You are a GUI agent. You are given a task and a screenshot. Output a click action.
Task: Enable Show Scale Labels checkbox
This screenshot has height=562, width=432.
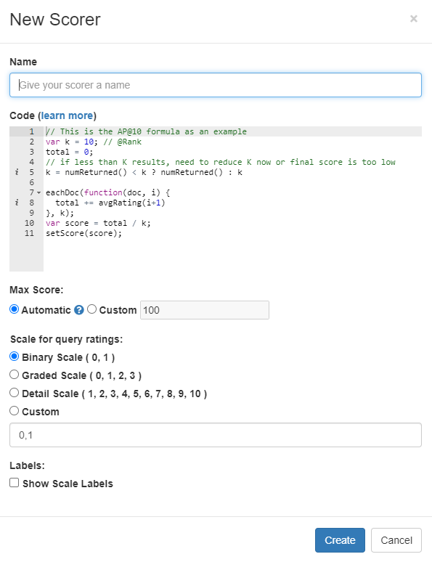[14, 483]
